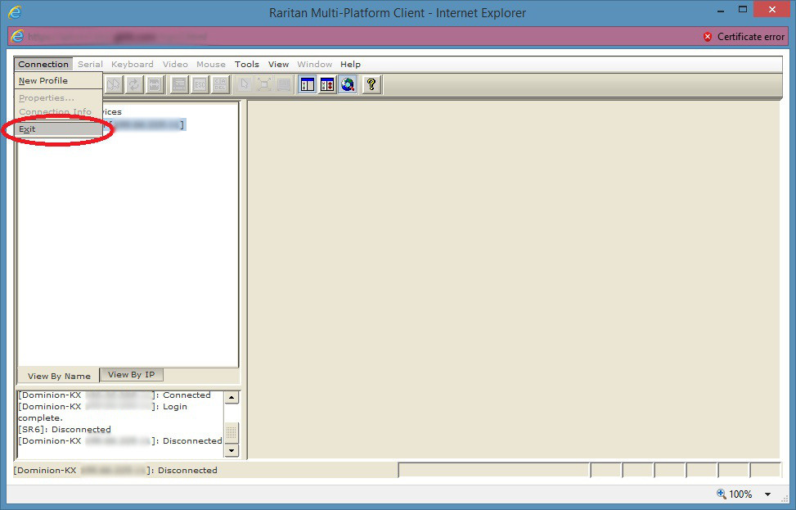Switch to the View By IP tab

tap(132, 374)
